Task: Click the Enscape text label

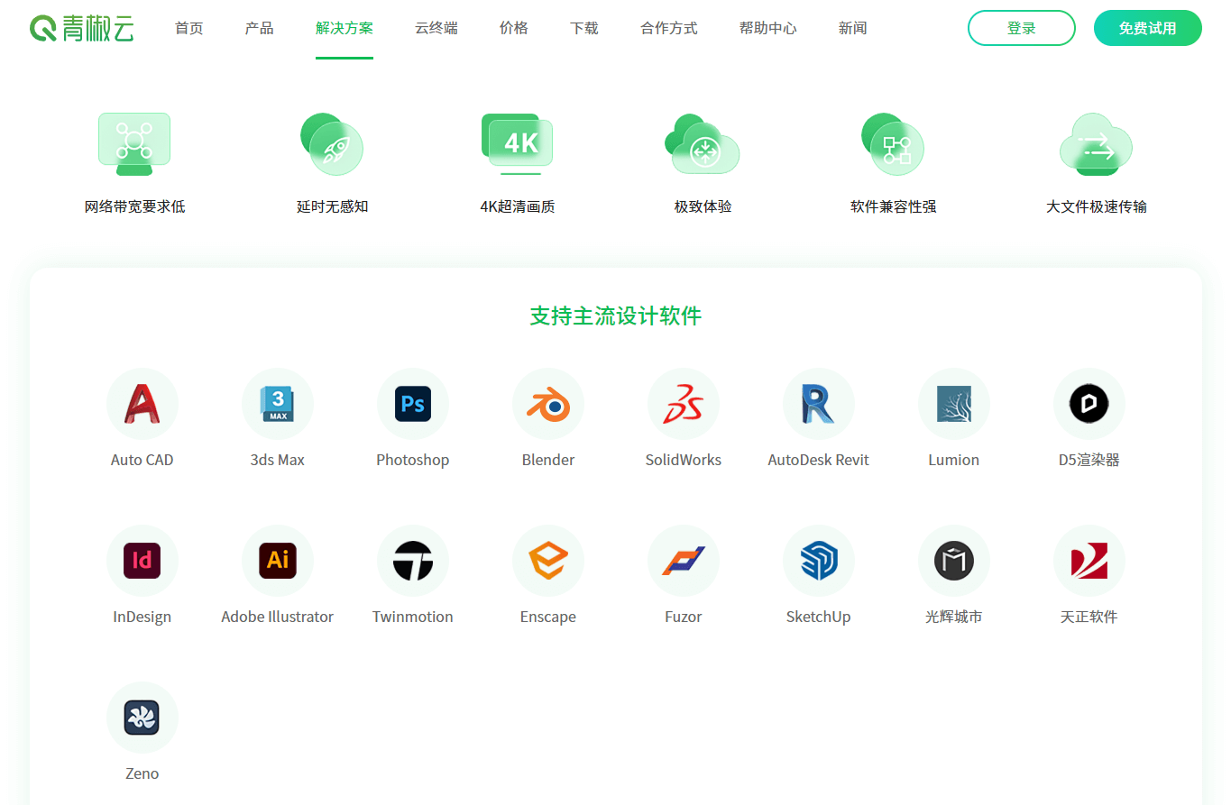Action: point(548,617)
